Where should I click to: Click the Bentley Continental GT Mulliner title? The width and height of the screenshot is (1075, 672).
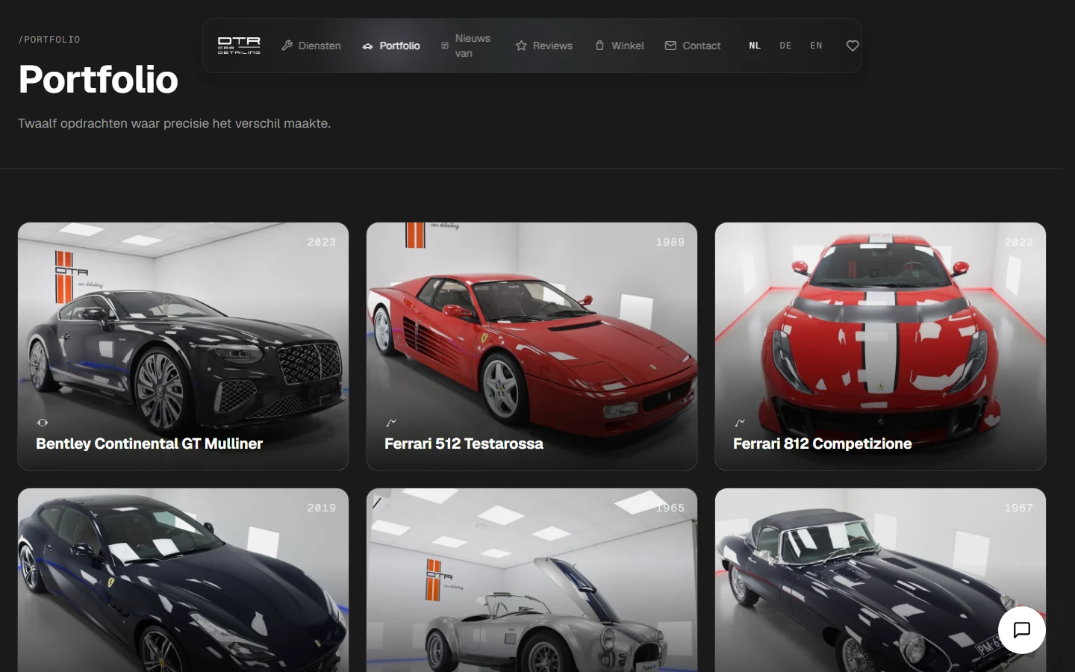pos(149,444)
